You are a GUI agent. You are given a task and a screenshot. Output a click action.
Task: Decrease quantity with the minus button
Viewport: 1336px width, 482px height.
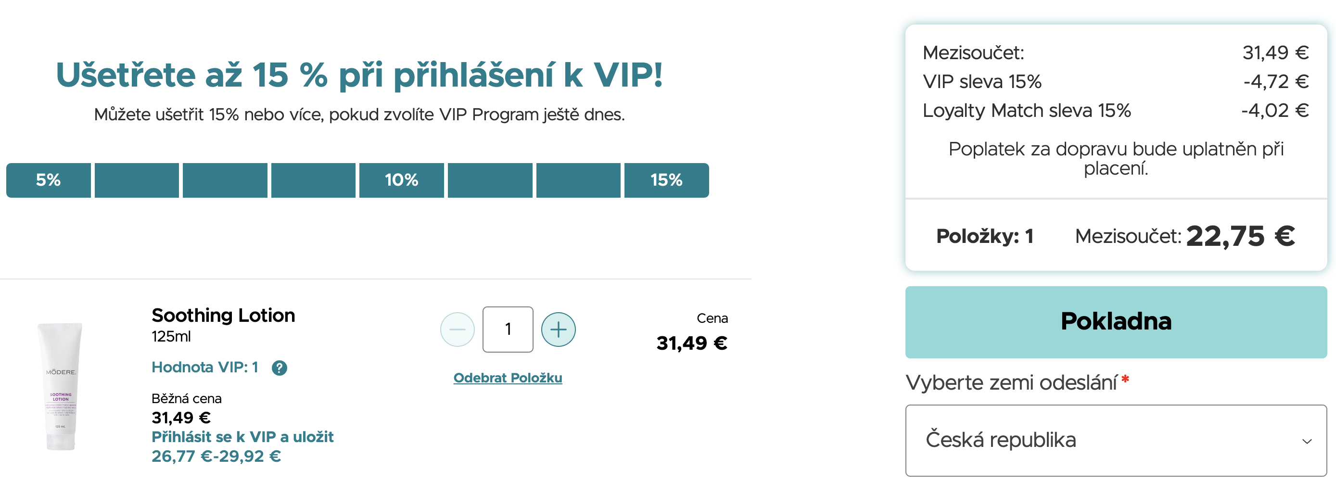(x=457, y=330)
